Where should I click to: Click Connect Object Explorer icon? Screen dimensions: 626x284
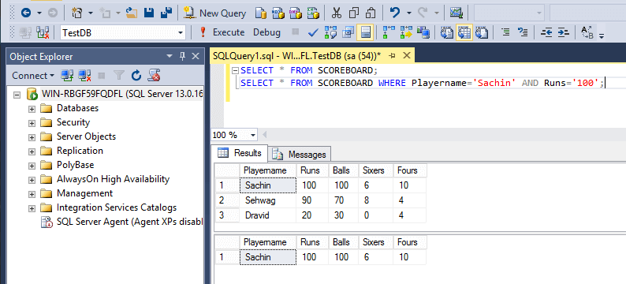point(67,76)
